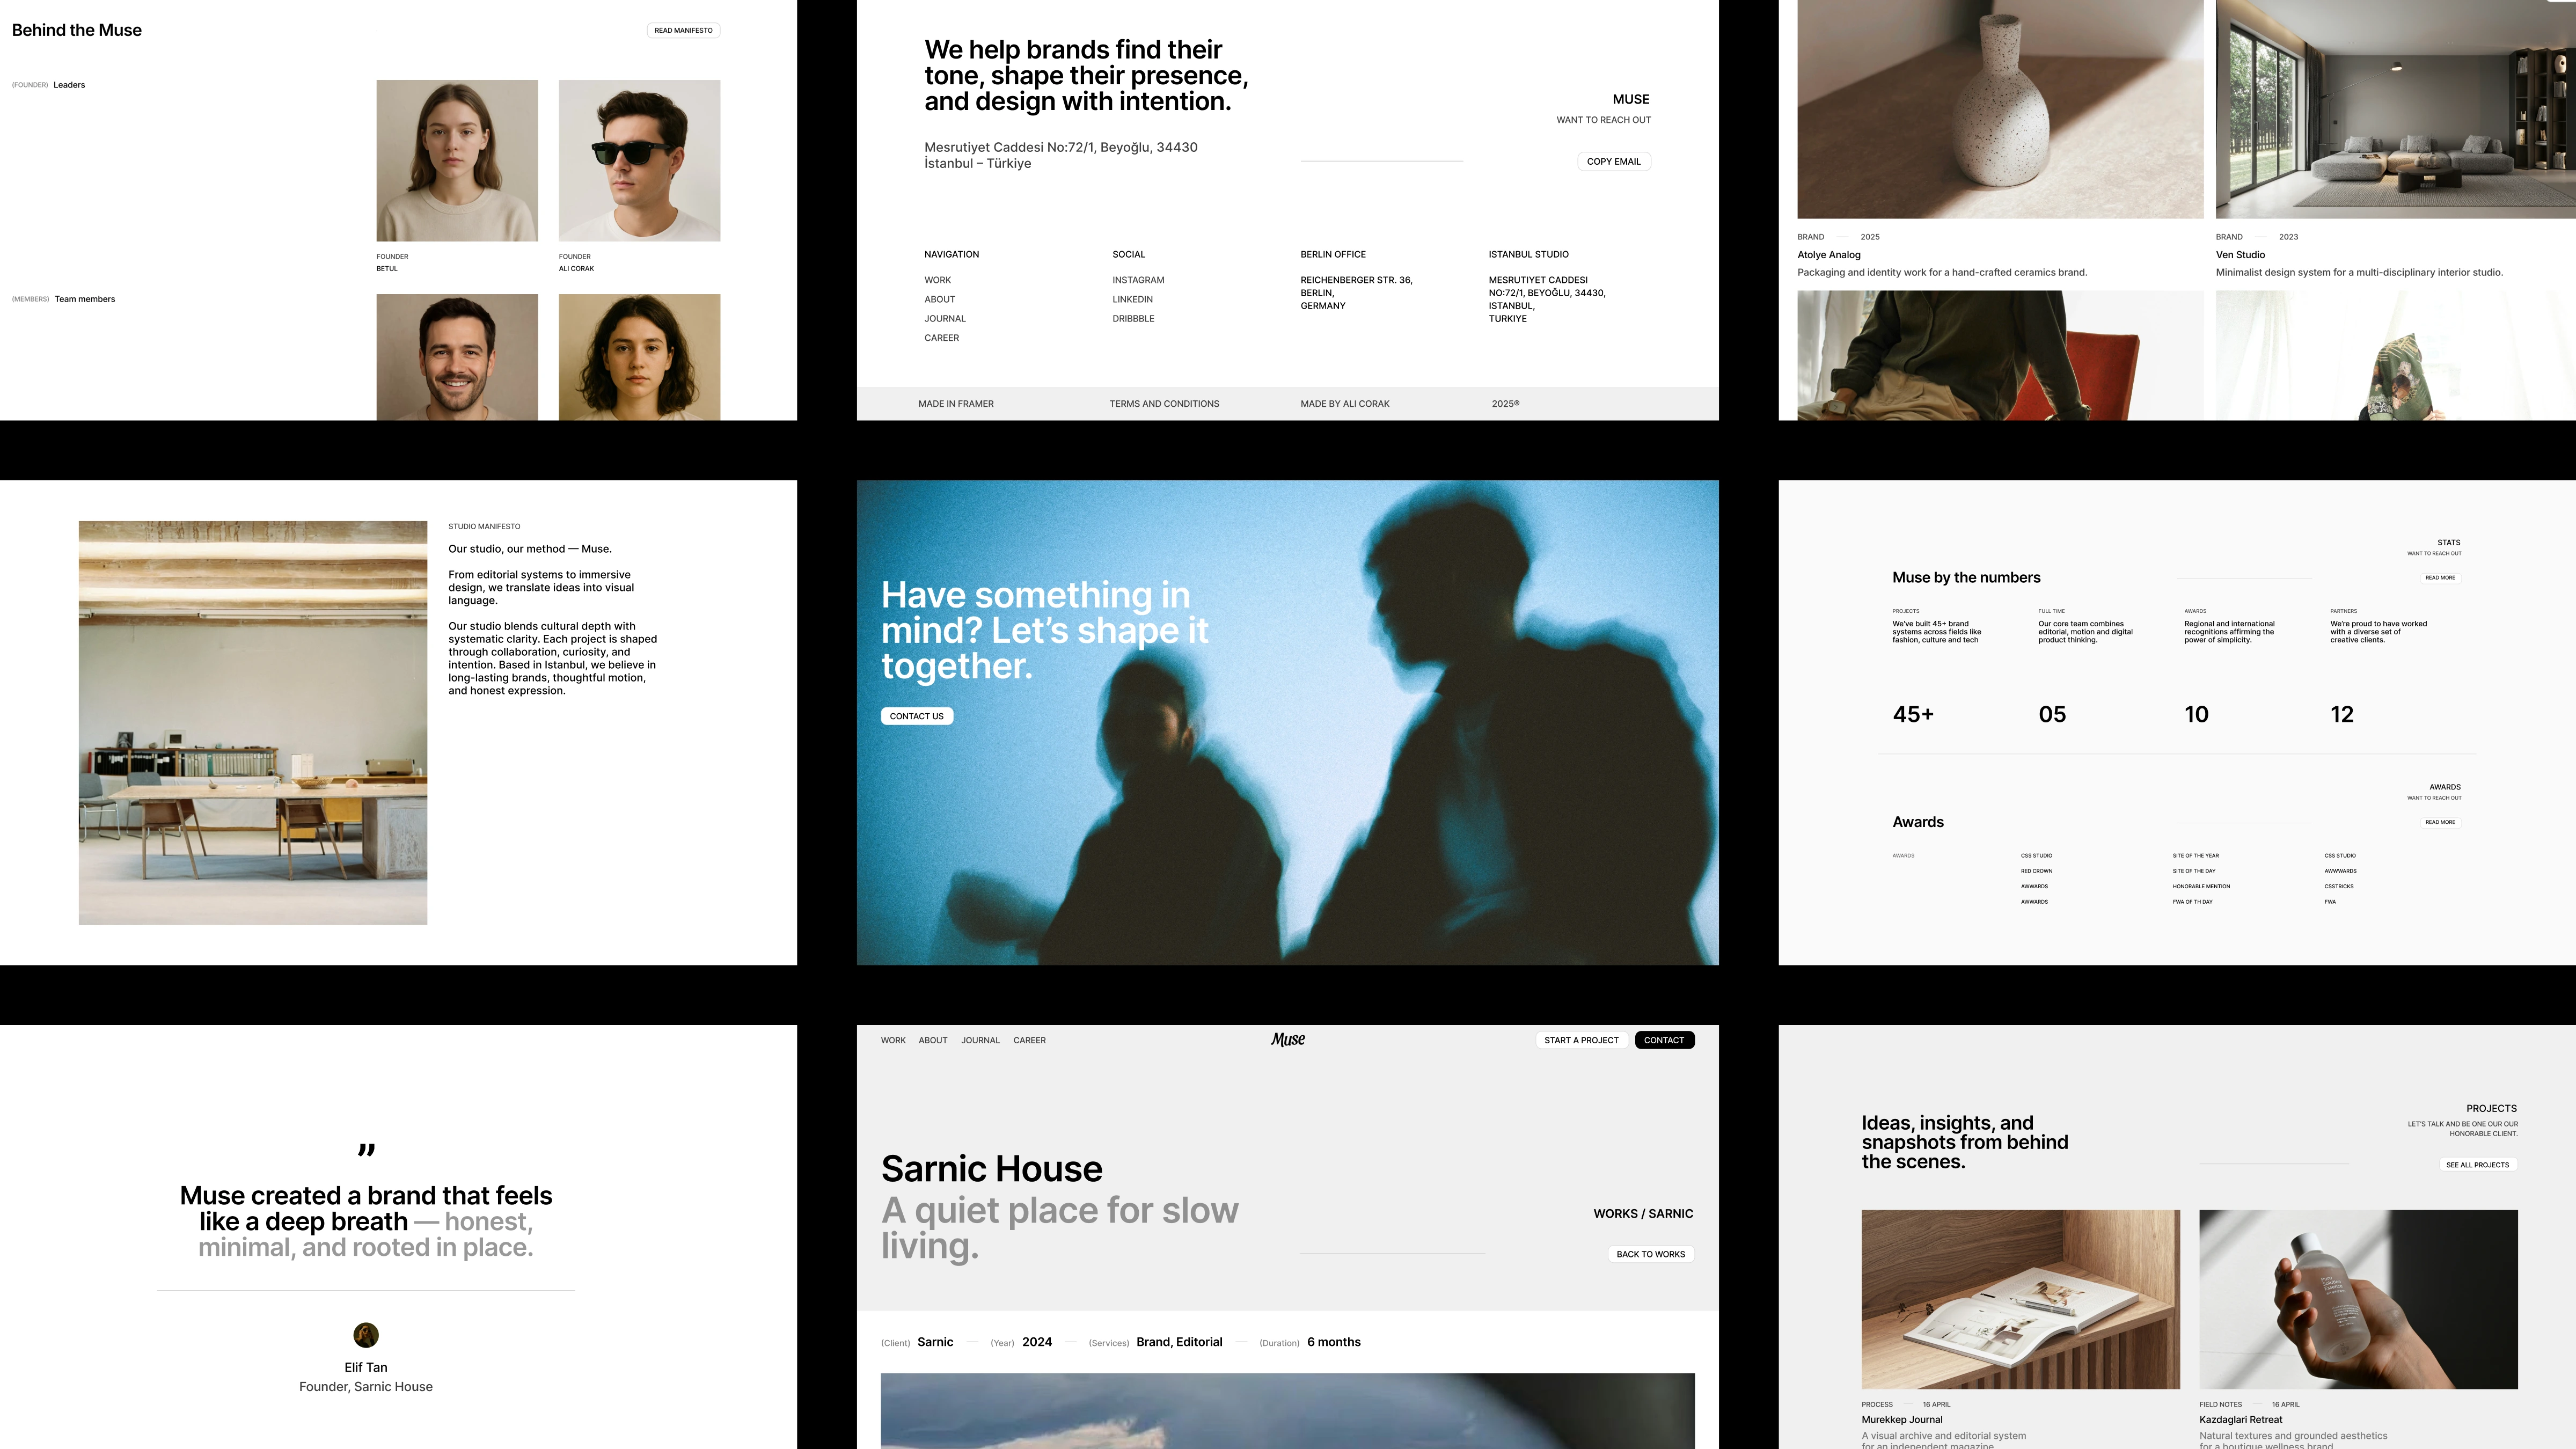Screen dimensions: 2576x1449
Task: Open WORK in the top navigation
Action: click(893, 1040)
